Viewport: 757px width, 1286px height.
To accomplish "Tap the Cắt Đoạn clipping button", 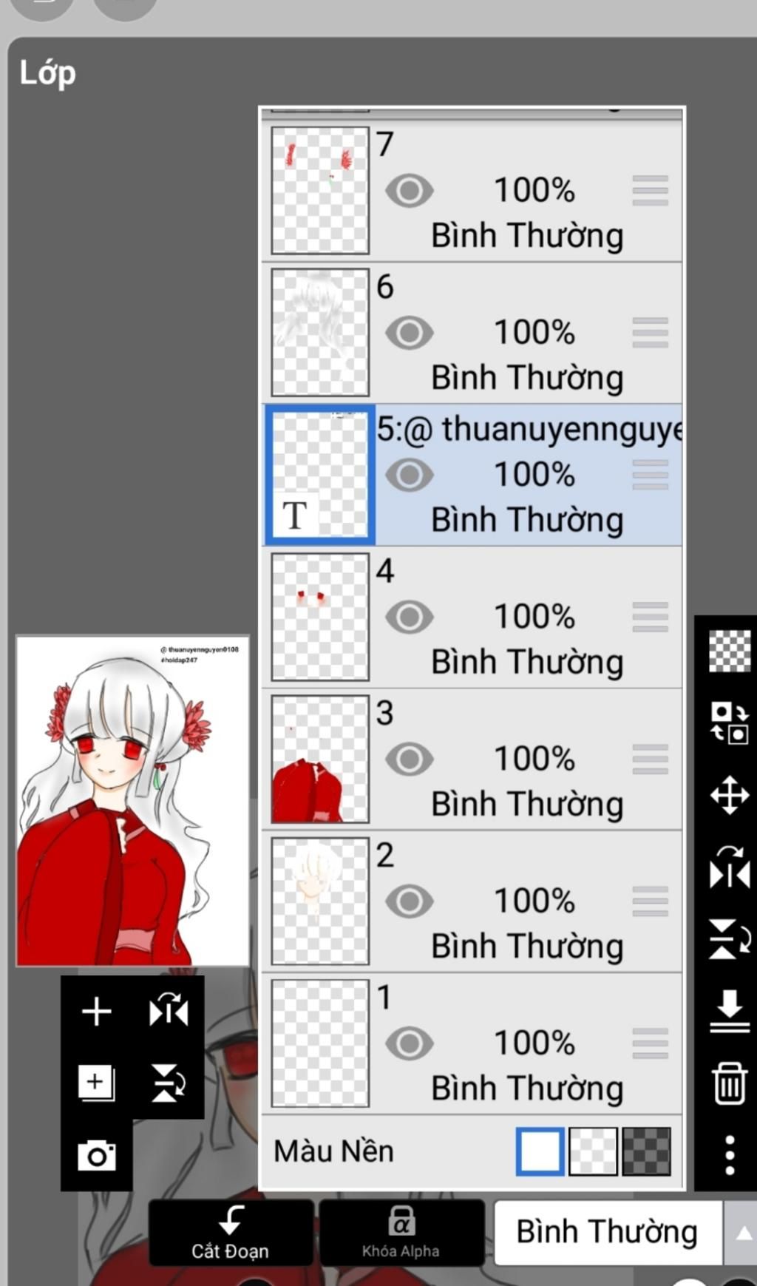I will click(x=231, y=1233).
